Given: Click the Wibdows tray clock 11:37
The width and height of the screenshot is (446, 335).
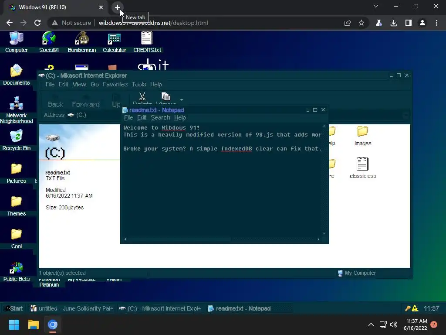Looking at the screenshot, I should pos(432,308).
